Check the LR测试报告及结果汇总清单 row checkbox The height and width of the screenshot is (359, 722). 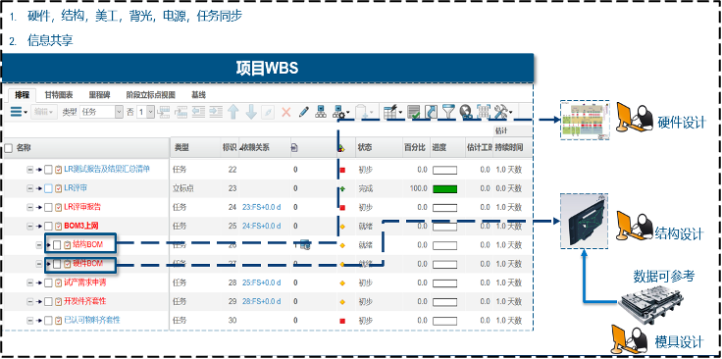pyautogui.click(x=48, y=170)
